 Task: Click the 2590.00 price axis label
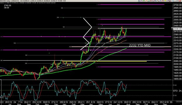coord(177,17)
